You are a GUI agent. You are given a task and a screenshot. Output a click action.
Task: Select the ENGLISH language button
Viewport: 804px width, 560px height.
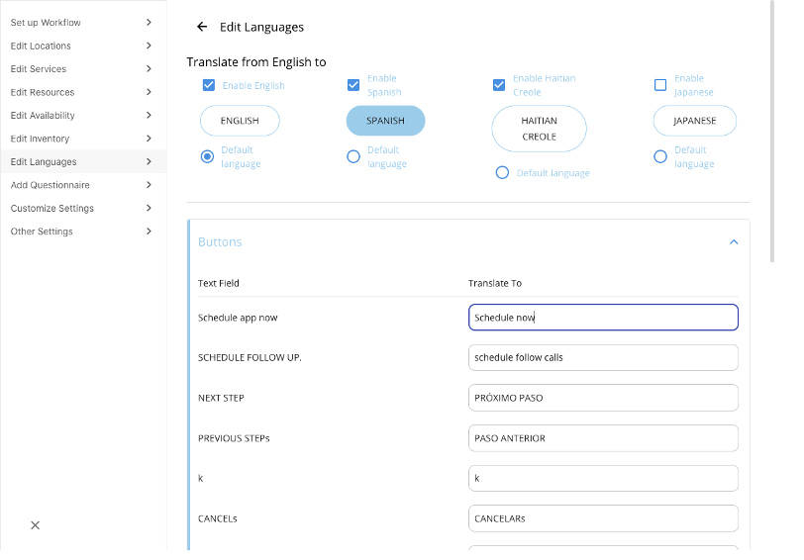(240, 121)
